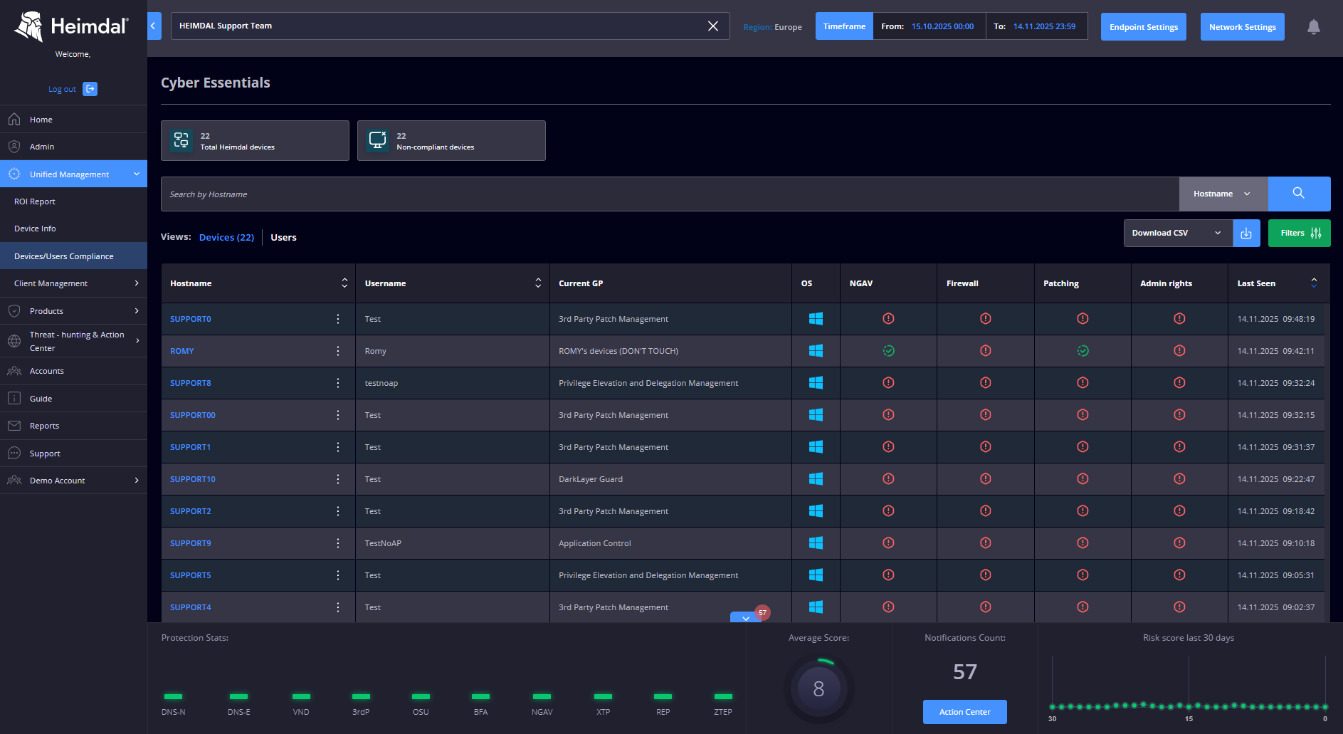Click the Endpoint Settings button
This screenshot has height=734, width=1343.
coord(1144,27)
